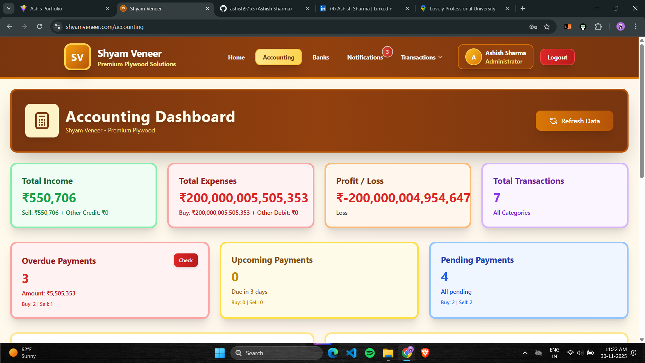Click the Upcoming Payments count 0
This screenshot has height=363, width=645.
click(x=235, y=277)
